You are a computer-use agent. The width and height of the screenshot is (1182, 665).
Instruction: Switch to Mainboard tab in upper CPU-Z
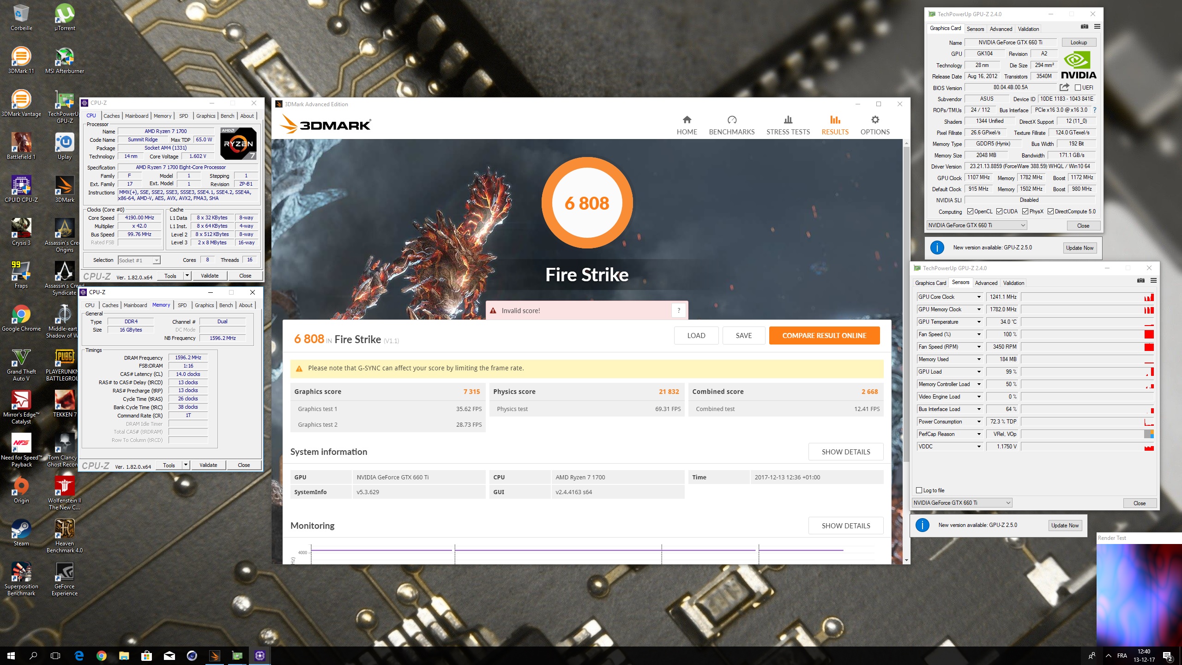137,116
